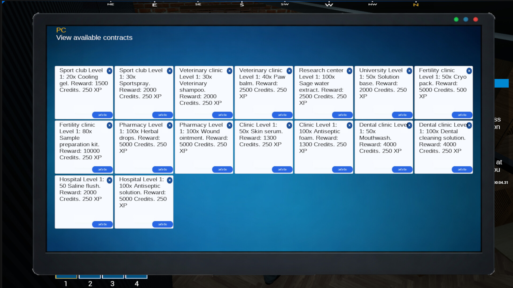Dismiss the University 50x Solution base contract

click(x=410, y=71)
